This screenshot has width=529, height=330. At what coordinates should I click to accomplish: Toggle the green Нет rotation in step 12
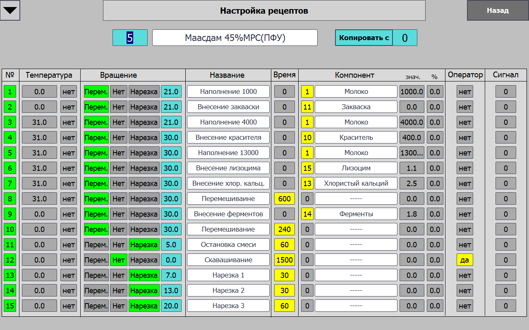point(118,260)
